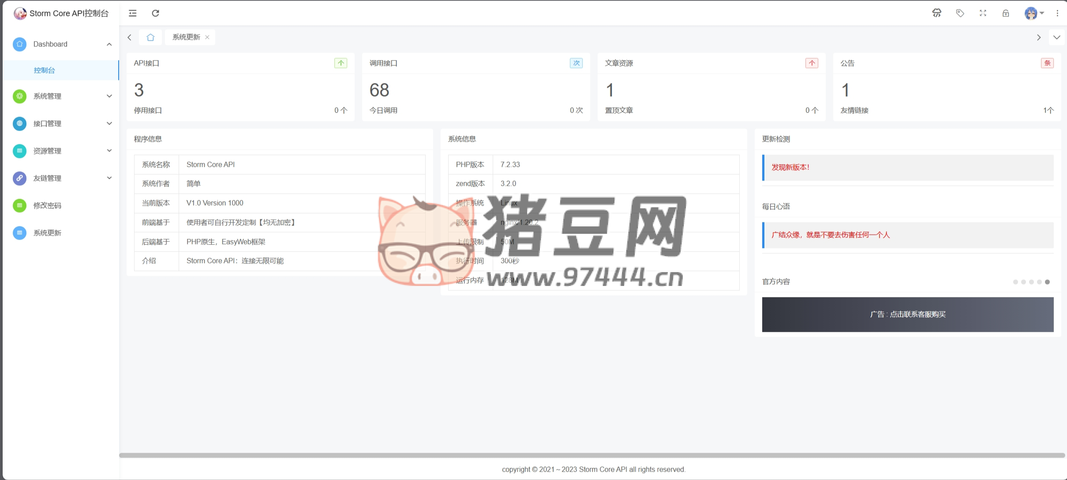Click the vertical three-dots more icon
The image size is (1067, 480).
click(1057, 13)
